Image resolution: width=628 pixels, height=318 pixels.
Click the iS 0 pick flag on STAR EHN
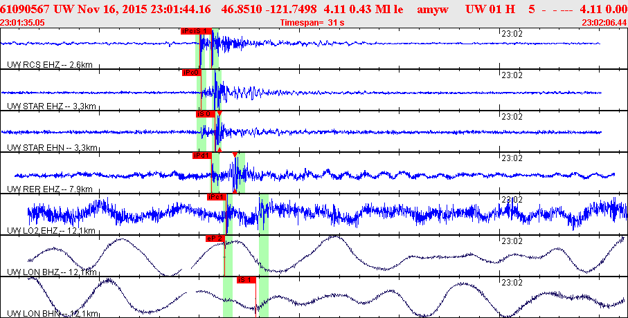206,114
